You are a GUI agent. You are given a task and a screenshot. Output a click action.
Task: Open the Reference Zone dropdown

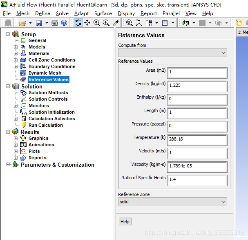[173, 202]
